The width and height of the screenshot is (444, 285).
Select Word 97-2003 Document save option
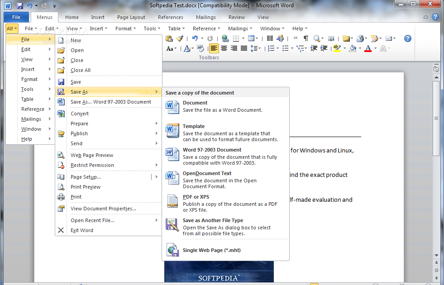[x=226, y=156]
